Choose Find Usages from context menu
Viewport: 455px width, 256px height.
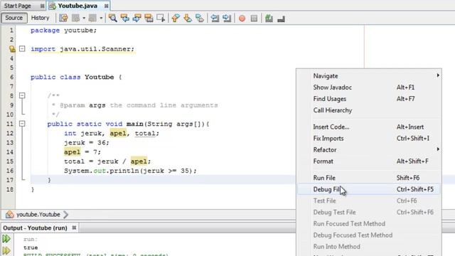point(369,99)
